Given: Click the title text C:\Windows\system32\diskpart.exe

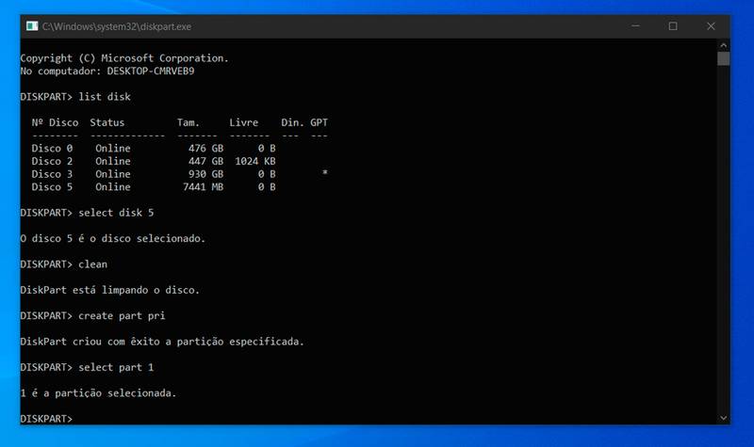Looking at the screenshot, I should (116, 26).
